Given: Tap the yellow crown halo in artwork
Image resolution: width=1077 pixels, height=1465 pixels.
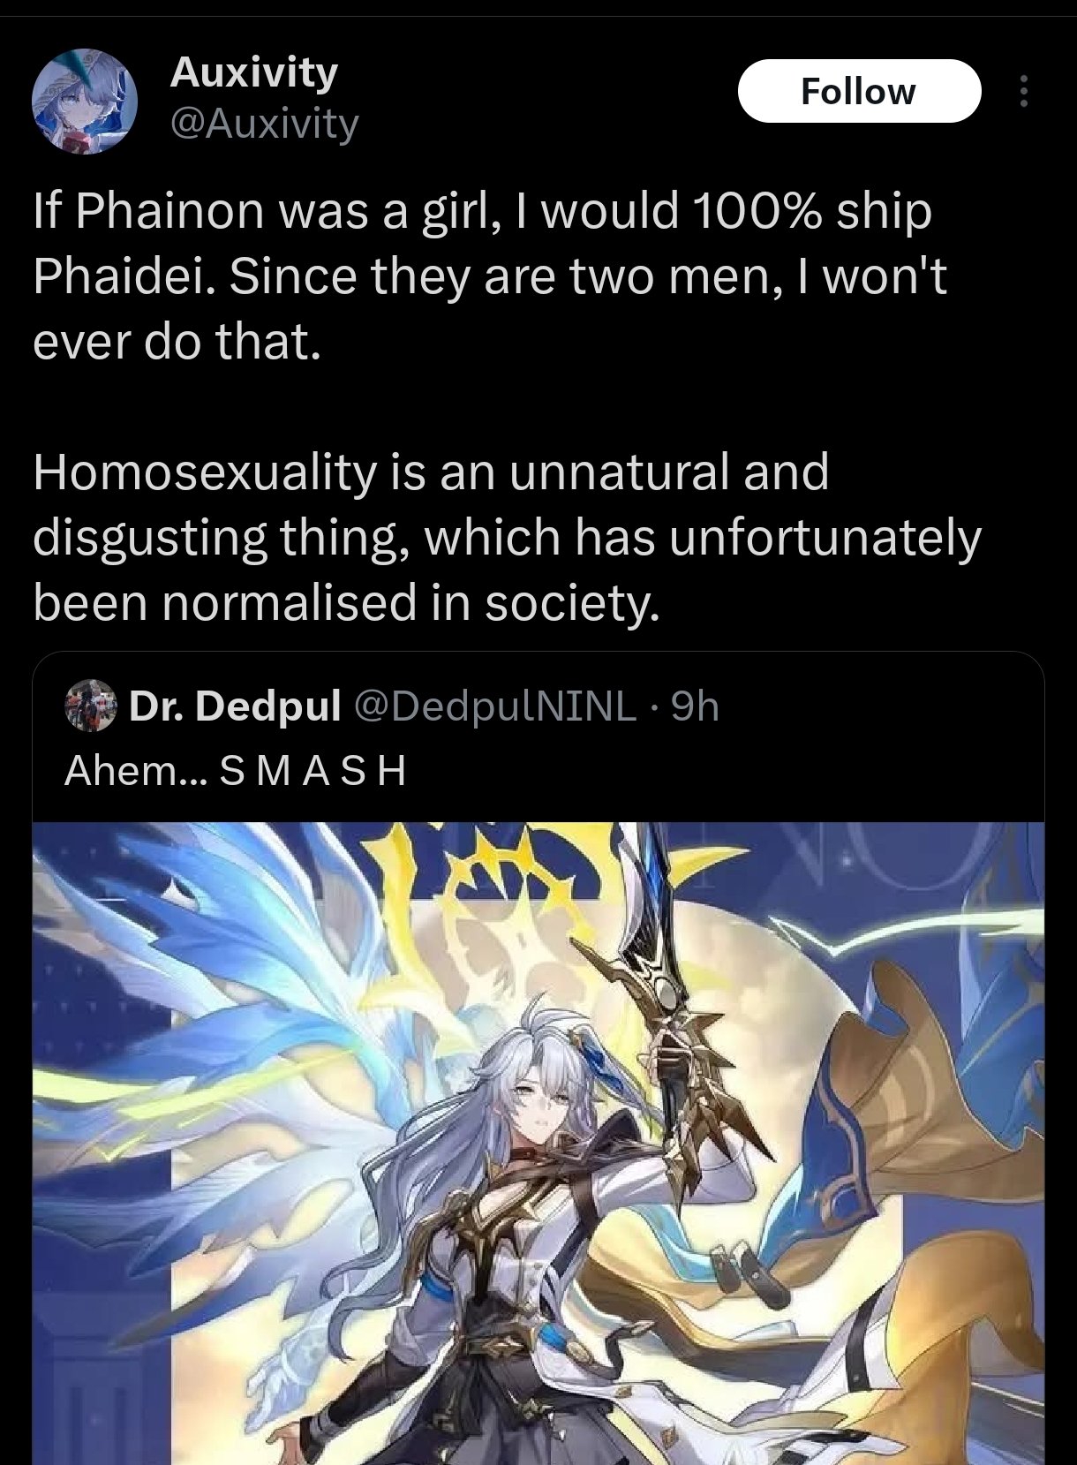Looking at the screenshot, I should click(x=494, y=892).
